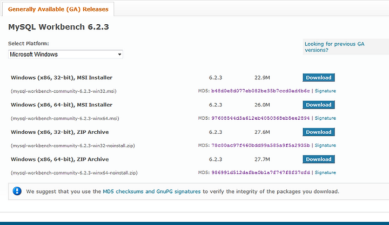The height and width of the screenshot is (225, 389).
Task: Open the Select Platform dropdown showing Microsoft Windows
Action: (65, 54)
